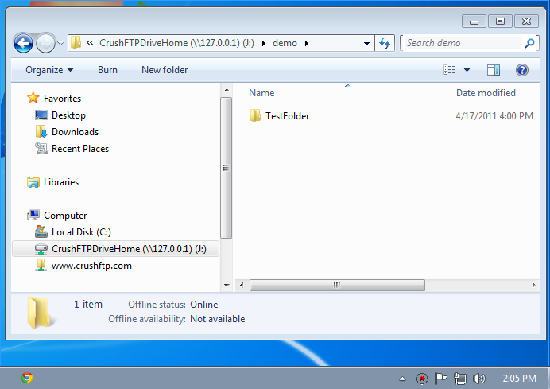Screen dimensions: 550x389
Task: Open Help with the question mark icon
Action: [522, 70]
